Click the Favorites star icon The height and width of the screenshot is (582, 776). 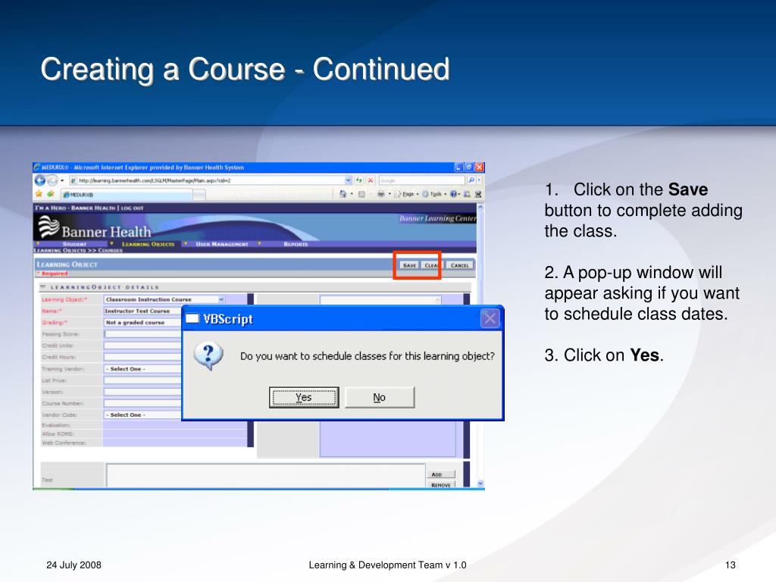39,194
